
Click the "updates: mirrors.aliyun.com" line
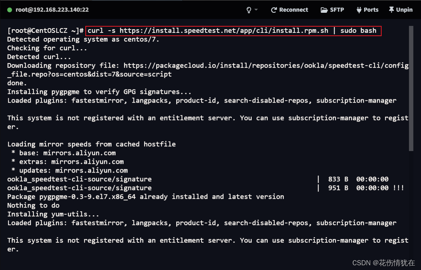(70, 171)
